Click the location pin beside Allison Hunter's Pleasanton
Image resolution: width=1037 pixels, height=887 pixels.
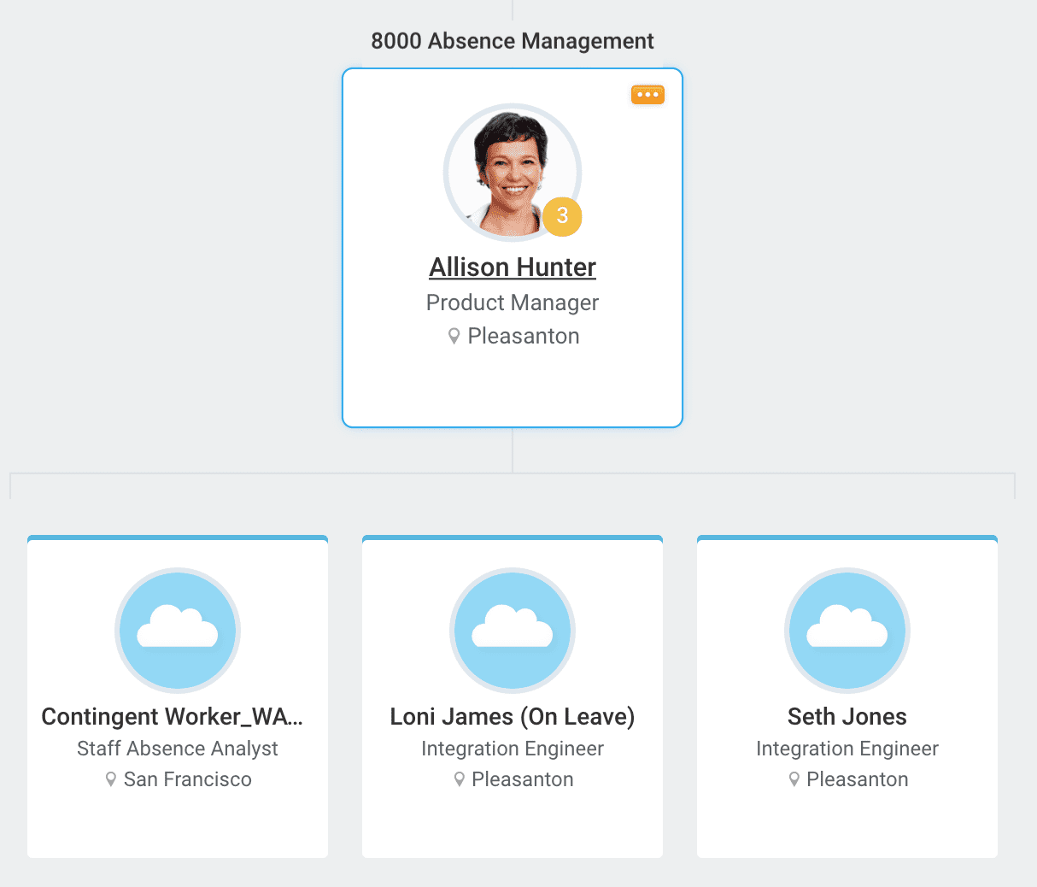tap(454, 337)
